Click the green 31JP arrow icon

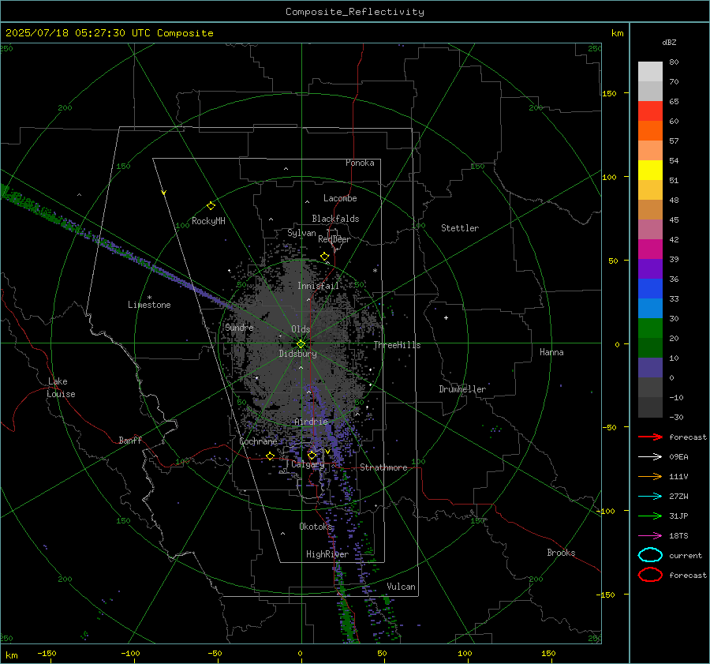pyautogui.click(x=650, y=516)
